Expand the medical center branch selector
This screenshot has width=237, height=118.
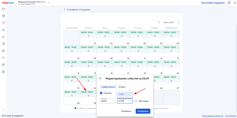tap(49, 3)
